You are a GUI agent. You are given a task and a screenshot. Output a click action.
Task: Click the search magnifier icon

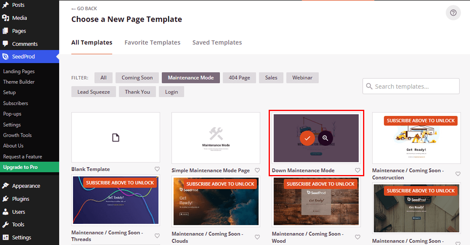tap(369, 86)
